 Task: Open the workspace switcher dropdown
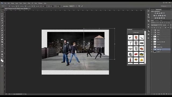[166, 6]
